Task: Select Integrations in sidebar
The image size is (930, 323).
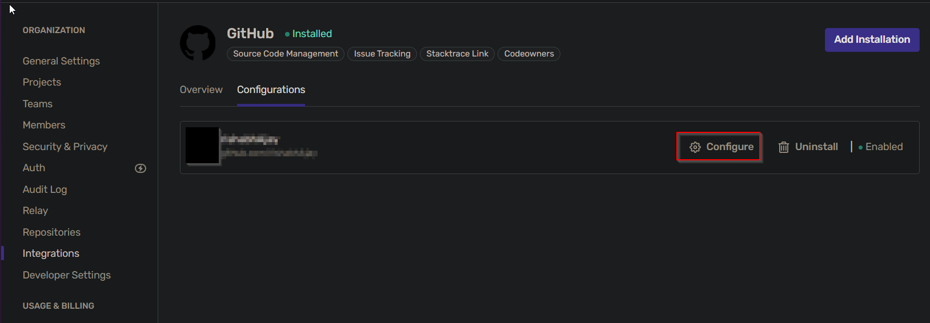Action: pyautogui.click(x=51, y=253)
